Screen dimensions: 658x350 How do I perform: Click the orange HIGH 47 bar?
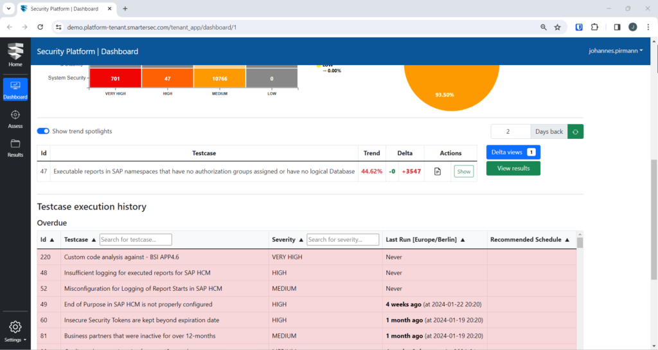[168, 78]
